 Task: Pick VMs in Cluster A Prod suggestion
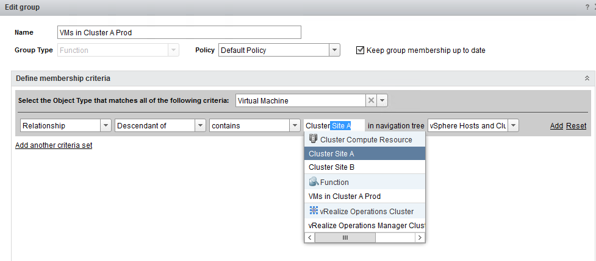(x=344, y=197)
